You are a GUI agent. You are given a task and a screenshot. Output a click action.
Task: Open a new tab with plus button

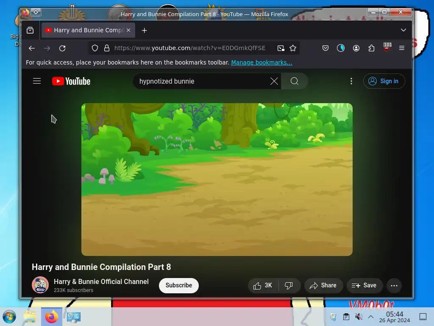[x=144, y=31]
